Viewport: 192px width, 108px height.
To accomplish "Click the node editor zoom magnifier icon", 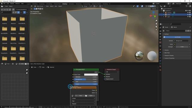I will [x=27, y=70].
